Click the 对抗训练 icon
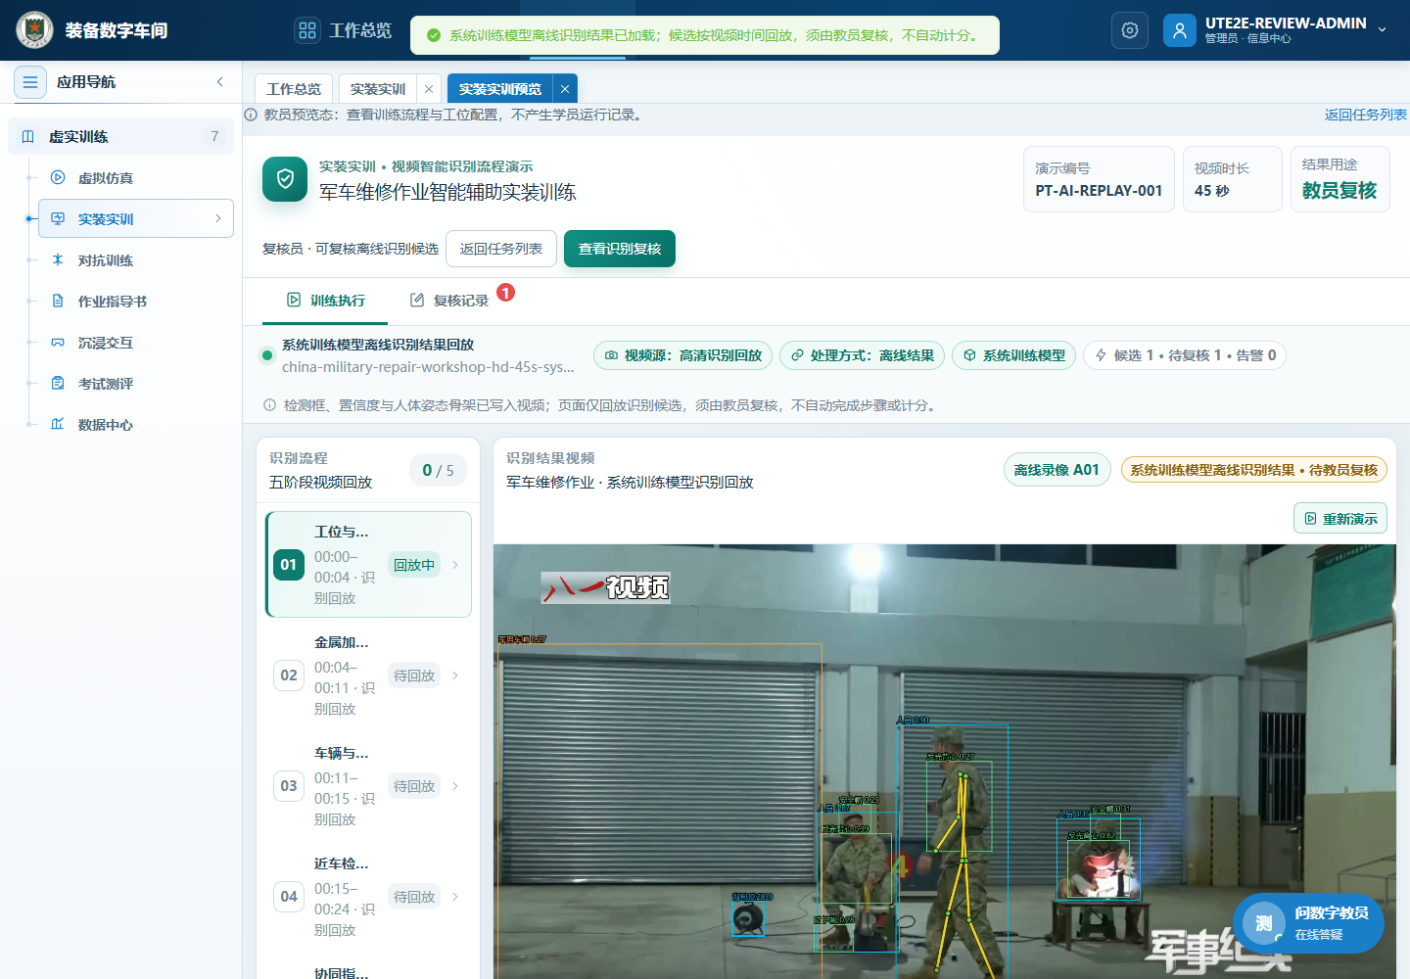 click(x=58, y=260)
